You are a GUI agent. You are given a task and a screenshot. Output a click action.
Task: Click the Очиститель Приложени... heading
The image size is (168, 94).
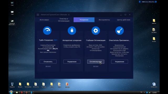(120, 40)
